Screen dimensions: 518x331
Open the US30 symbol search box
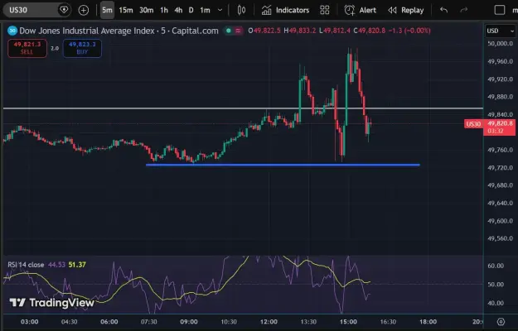[x=37, y=10]
